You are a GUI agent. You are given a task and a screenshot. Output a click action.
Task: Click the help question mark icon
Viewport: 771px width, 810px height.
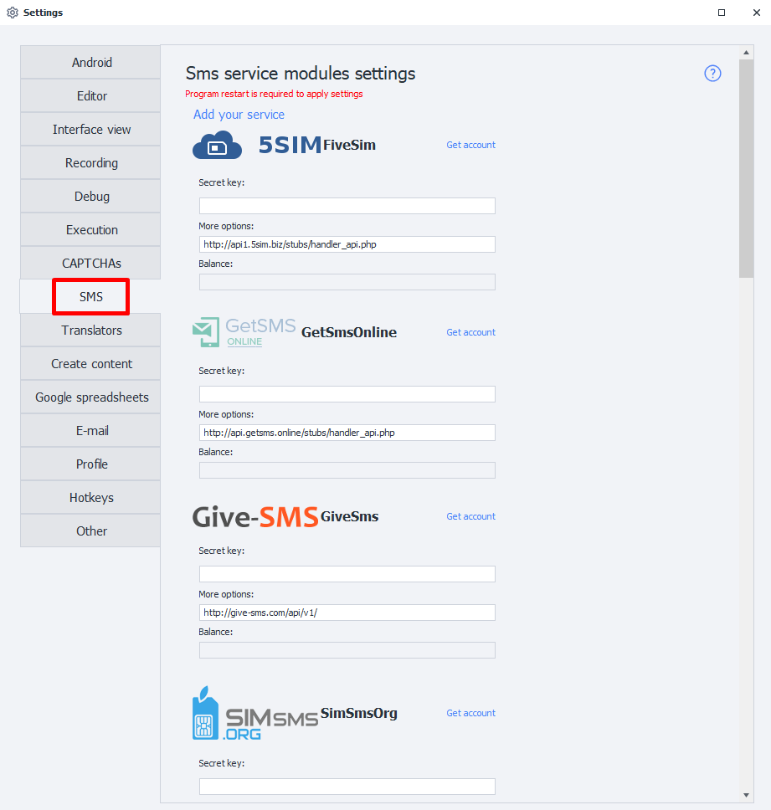712,74
